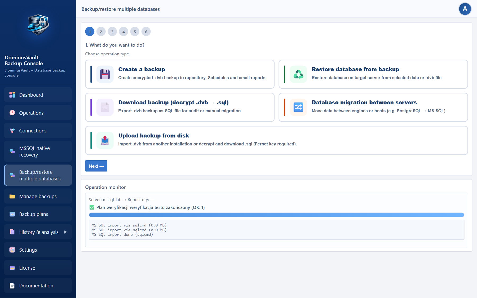Click the Connections nodes icon

click(x=12, y=131)
